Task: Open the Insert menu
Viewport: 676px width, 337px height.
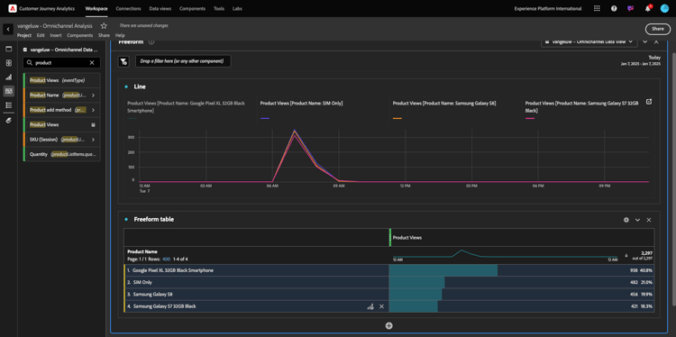Action: pyautogui.click(x=56, y=35)
